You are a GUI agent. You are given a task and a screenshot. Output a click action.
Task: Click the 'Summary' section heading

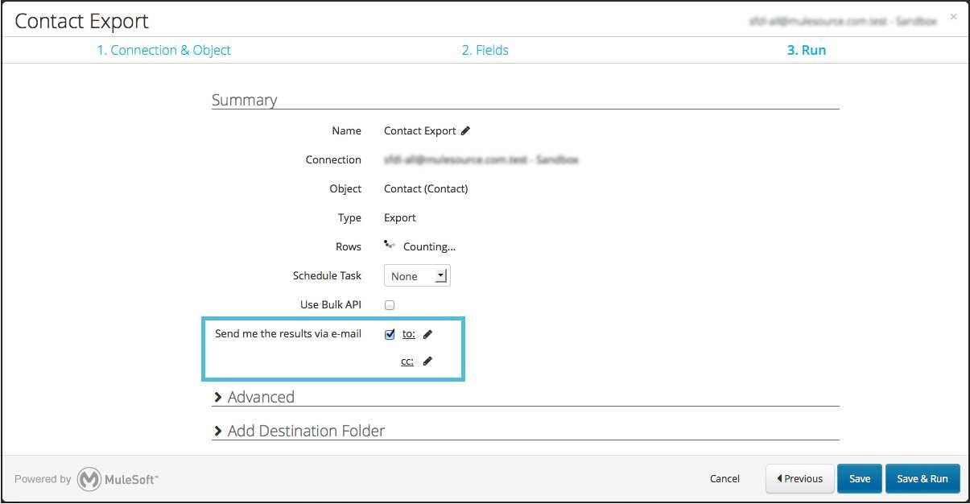[244, 100]
